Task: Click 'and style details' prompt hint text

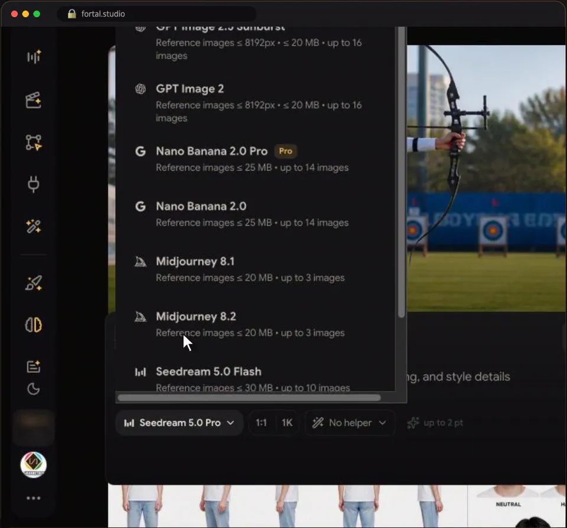Action: 466,377
